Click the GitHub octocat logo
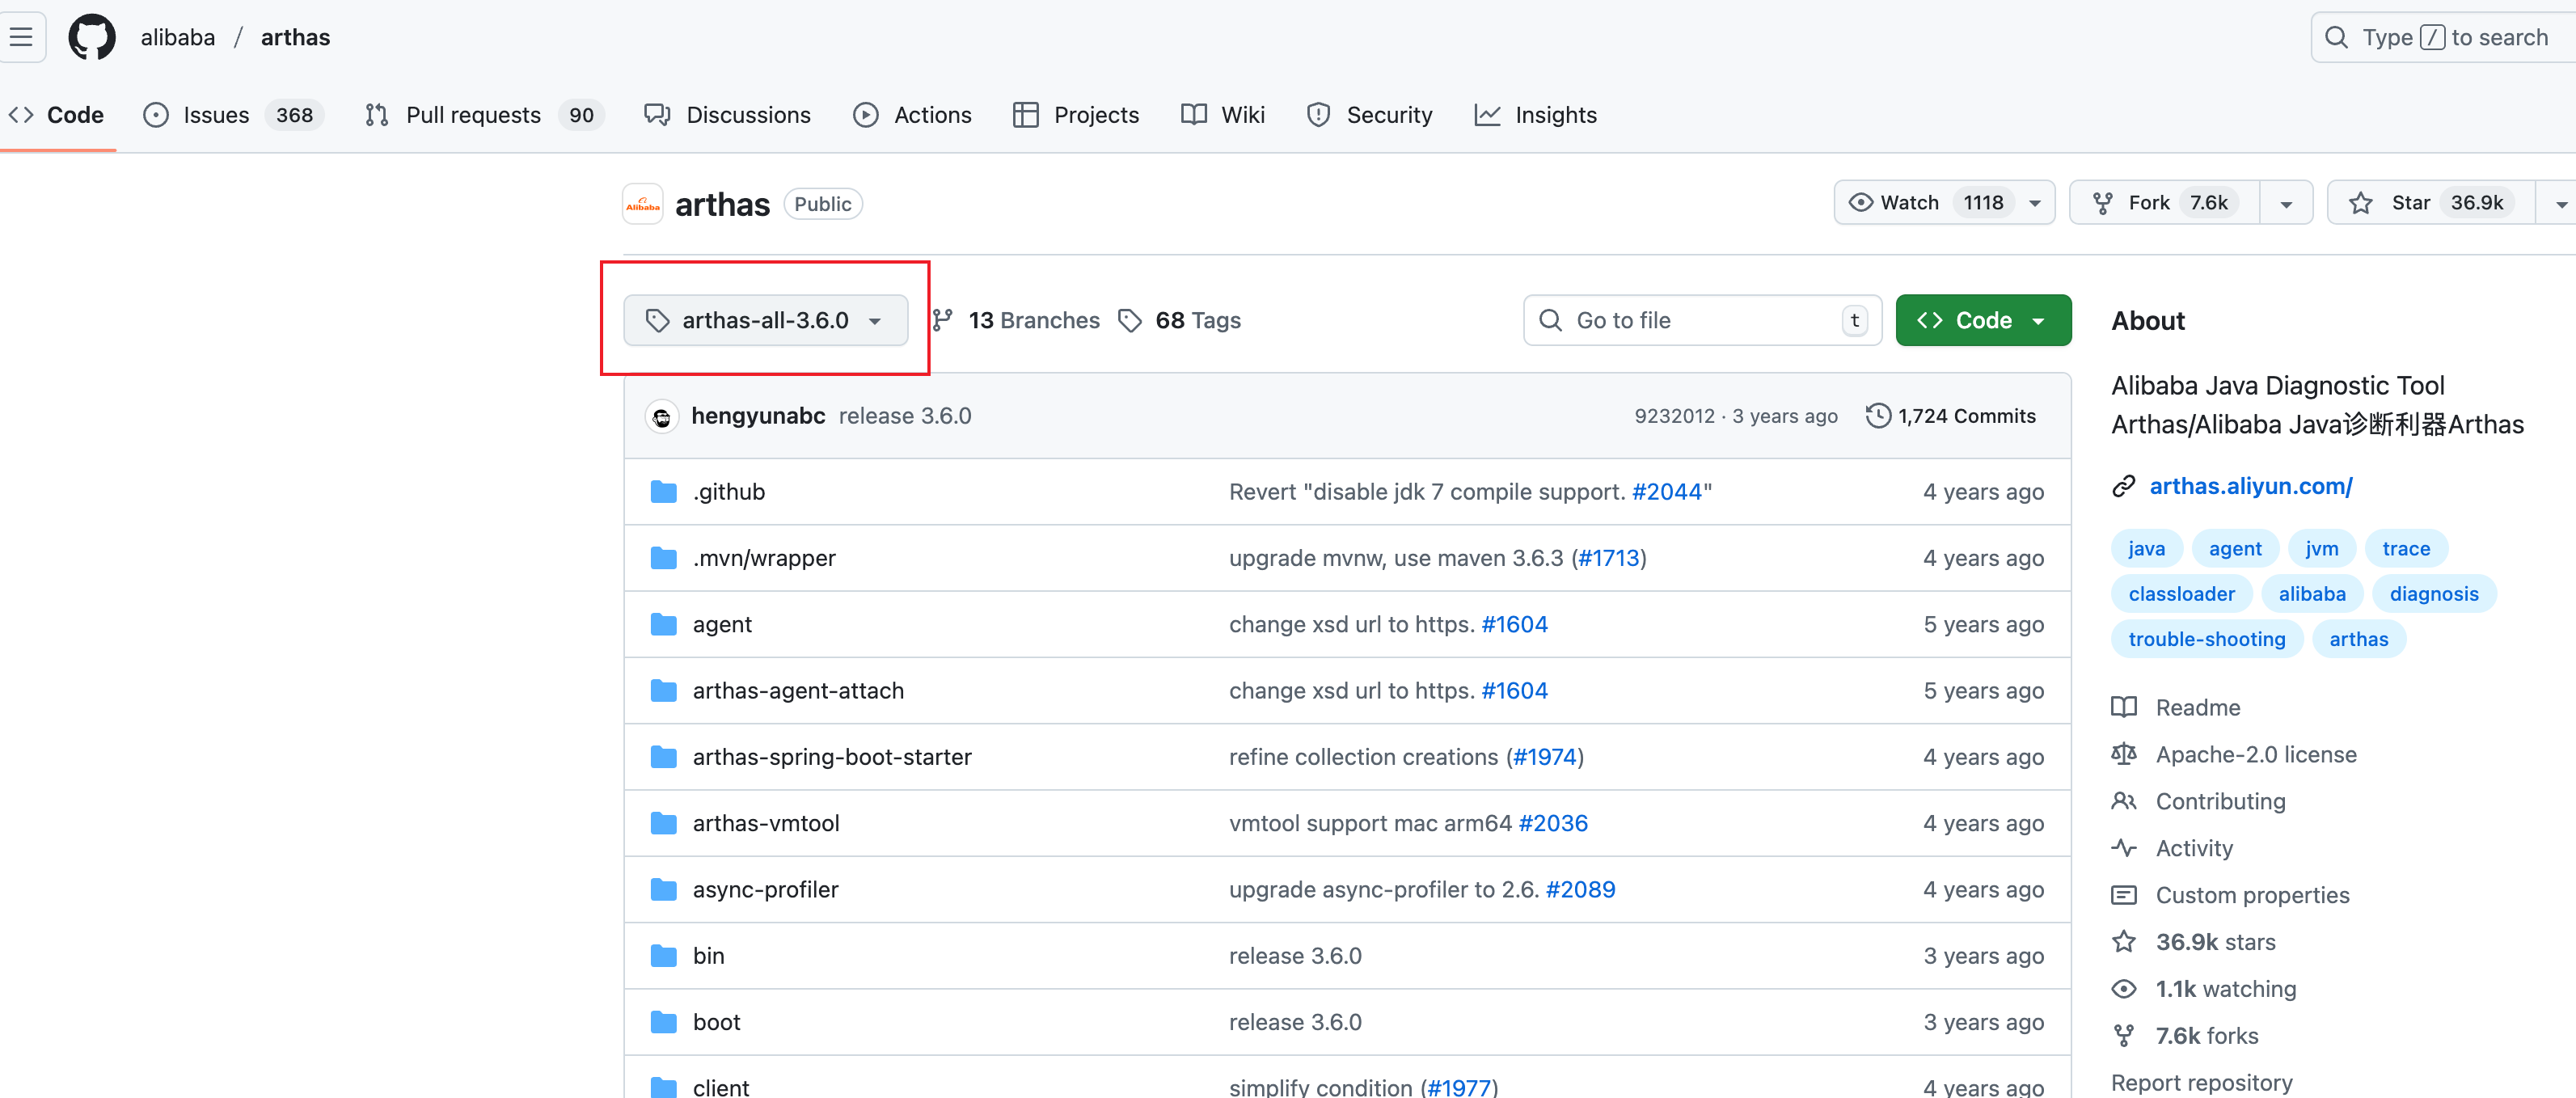Screen dimensions: 2576x1098 pos(91,37)
